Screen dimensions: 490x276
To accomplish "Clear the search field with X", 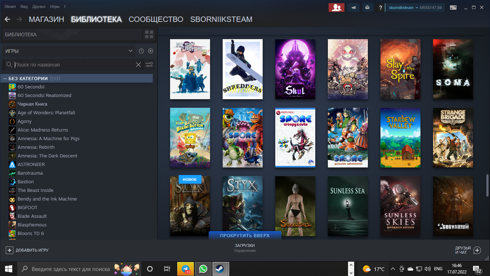I will [138, 65].
